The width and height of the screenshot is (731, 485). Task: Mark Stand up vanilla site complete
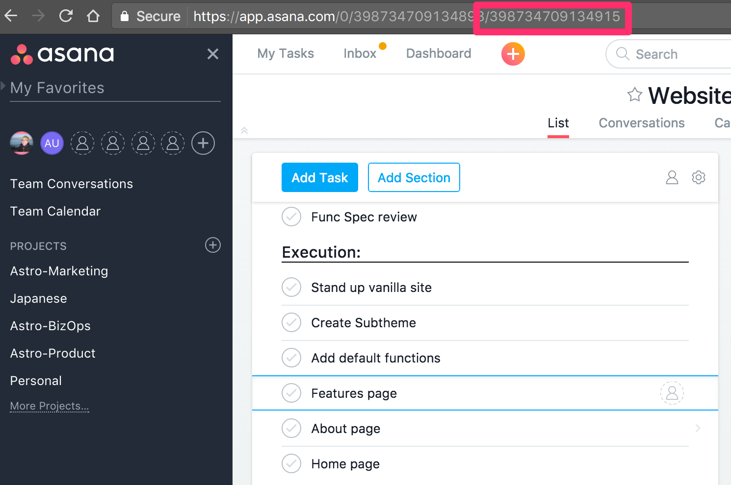(291, 287)
